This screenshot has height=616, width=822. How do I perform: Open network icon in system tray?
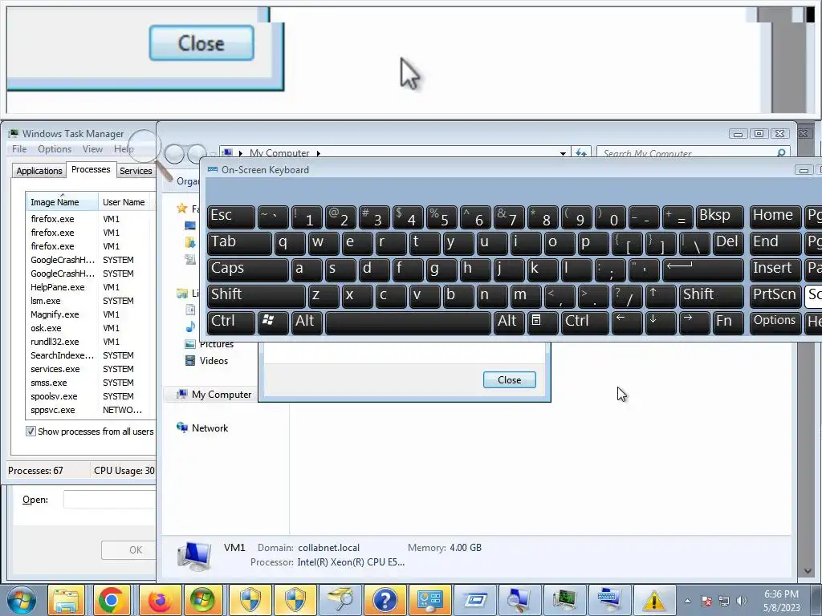click(724, 600)
